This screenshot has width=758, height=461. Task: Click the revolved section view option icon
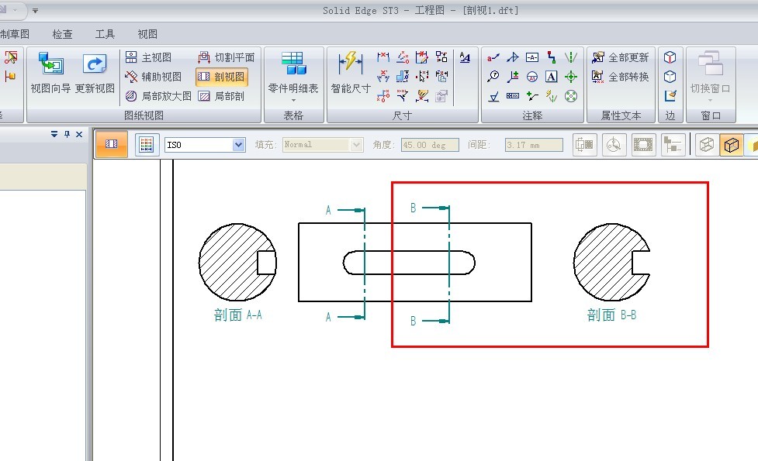click(614, 145)
